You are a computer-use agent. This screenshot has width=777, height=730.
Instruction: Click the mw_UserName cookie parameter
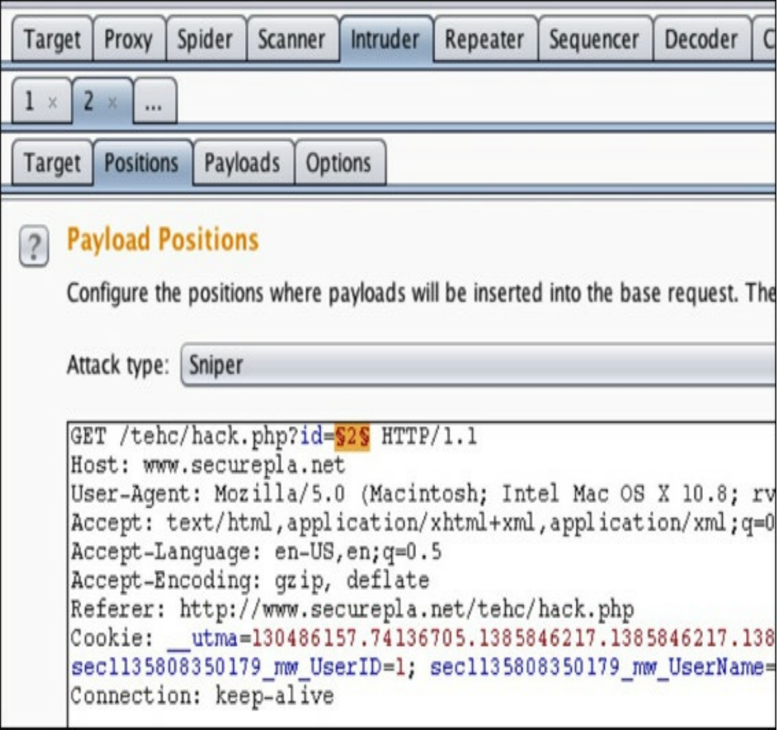point(602,667)
